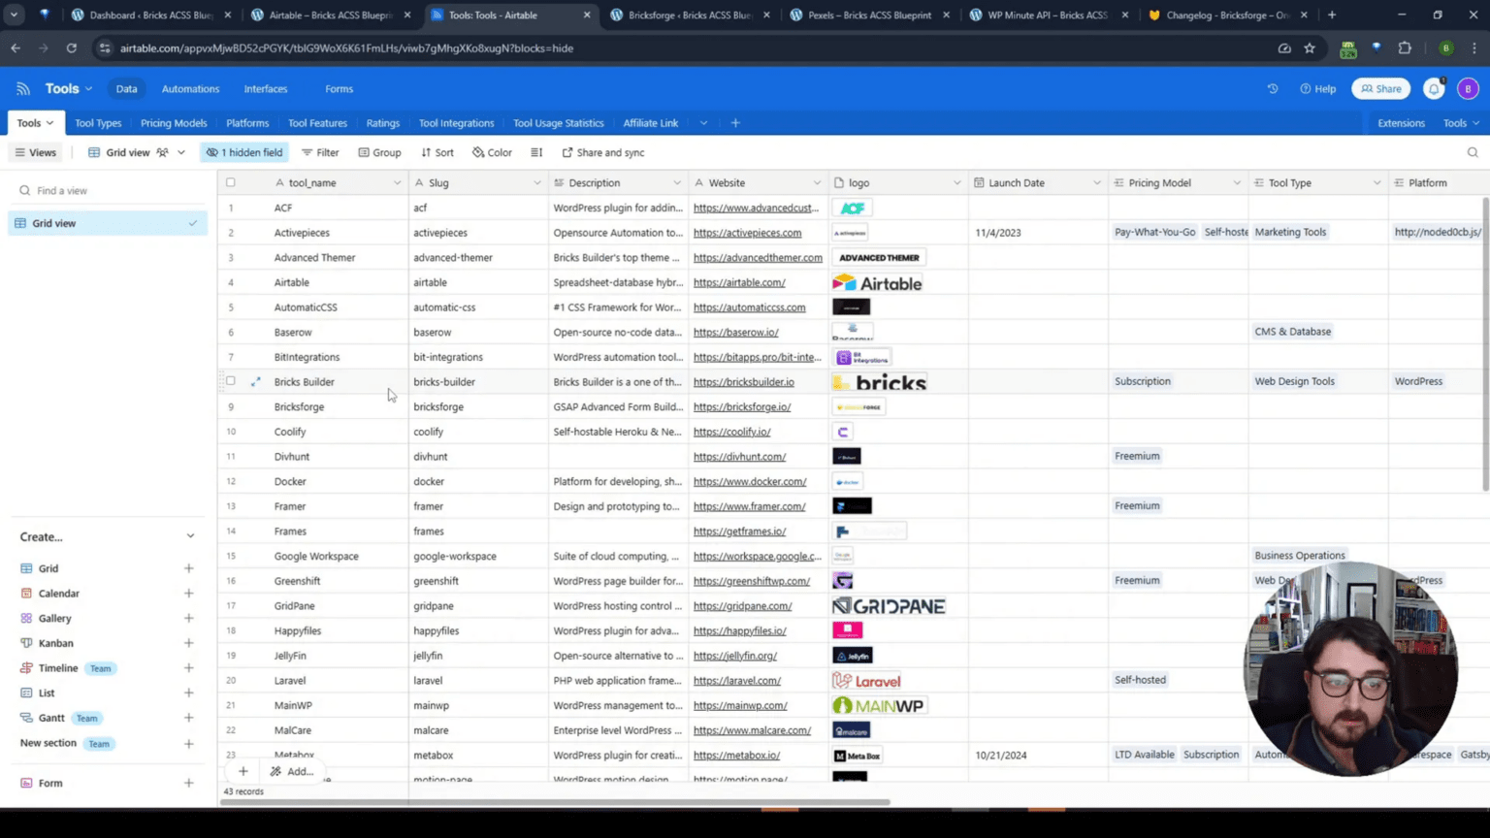This screenshot has width=1490, height=838.
Task: Switch to the Automations tab
Action: tap(190, 88)
